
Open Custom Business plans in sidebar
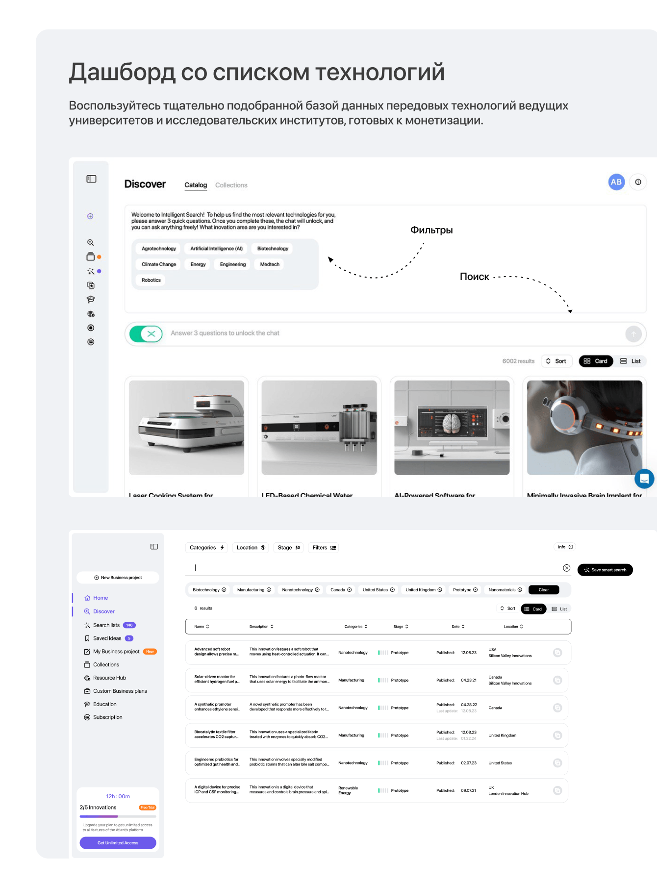115,691
